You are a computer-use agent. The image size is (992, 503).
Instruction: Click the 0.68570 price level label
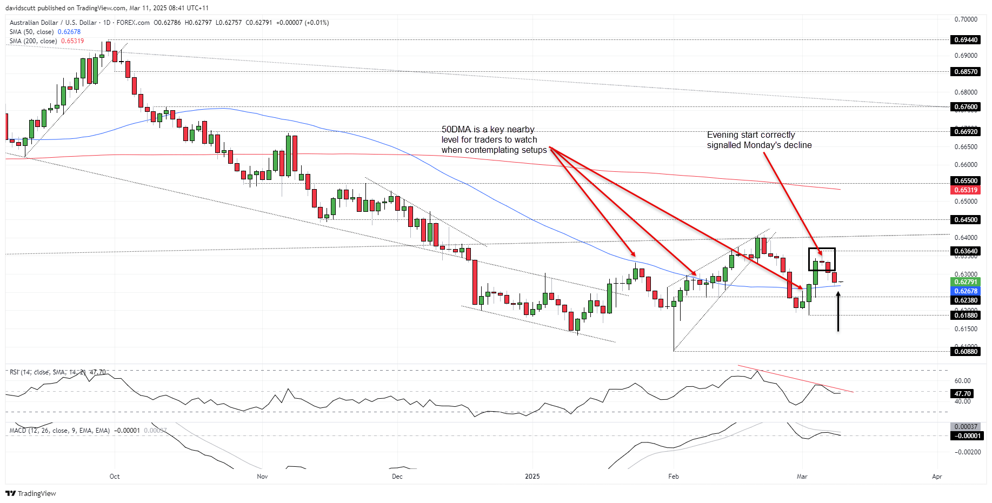click(966, 72)
